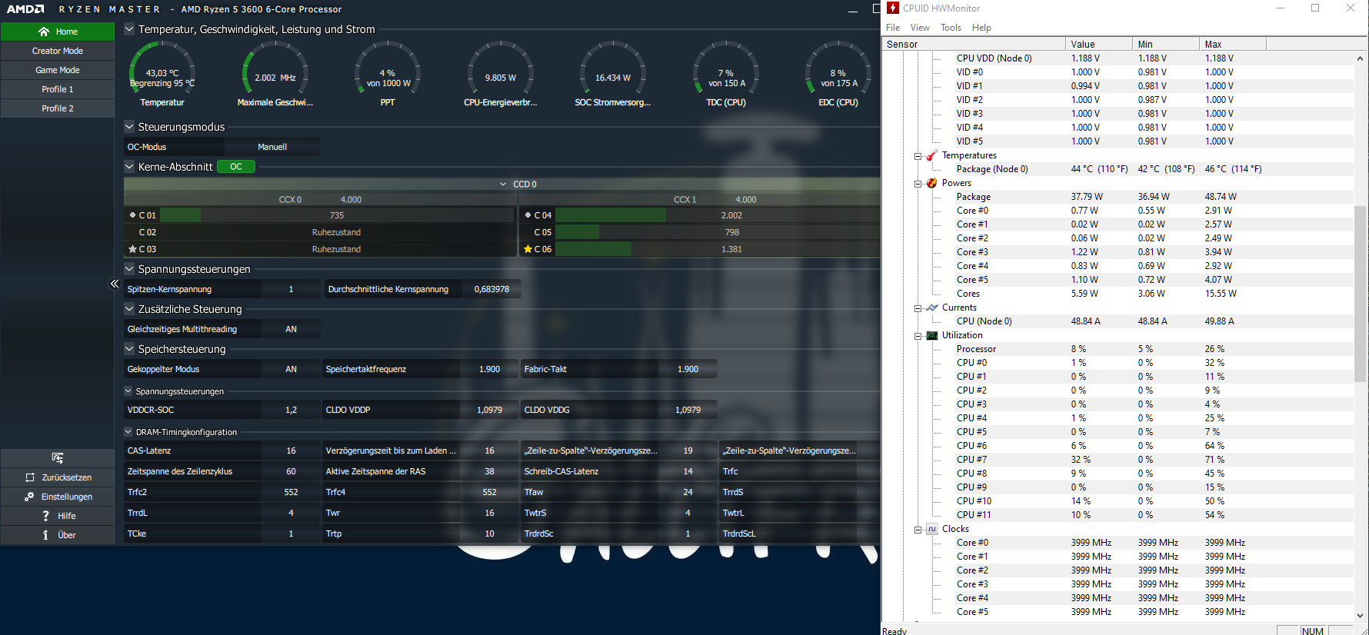The image size is (1369, 635).
Task: Collapse the CCD 0 chevron
Action: click(x=503, y=185)
